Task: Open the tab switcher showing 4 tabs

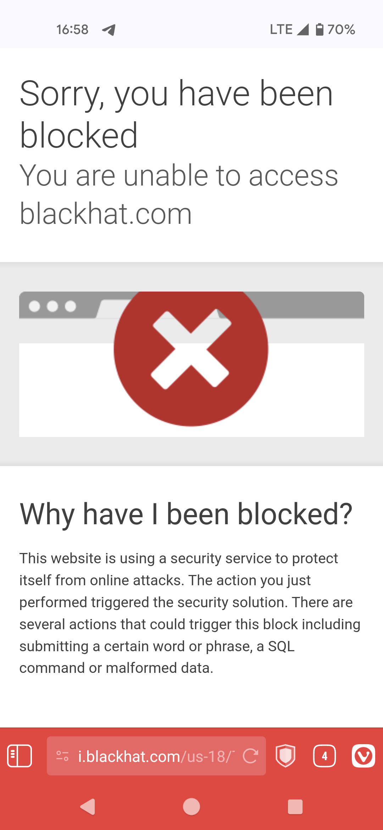Action: coord(324,756)
